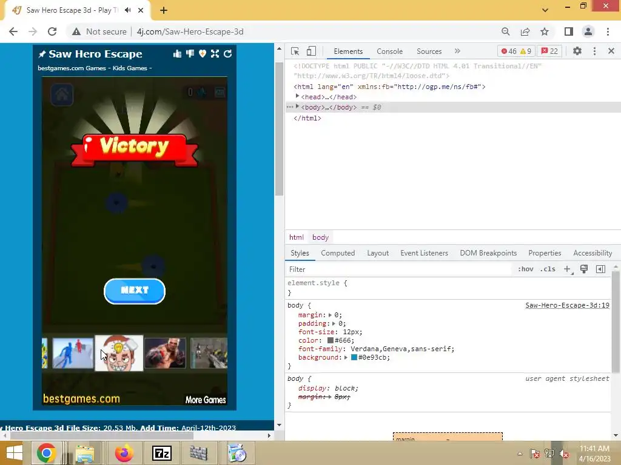621x465 pixels.
Task: Reload the game with refresh icon
Action: tap(228, 54)
